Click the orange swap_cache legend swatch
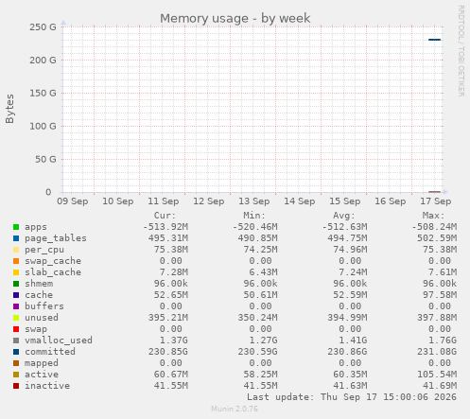This screenshot has width=470, height=419. point(16,261)
